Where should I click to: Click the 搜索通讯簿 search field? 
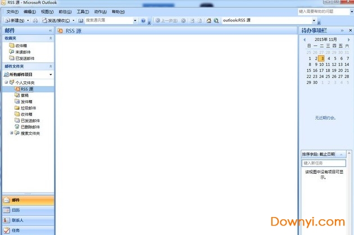pyautogui.click(x=109, y=21)
